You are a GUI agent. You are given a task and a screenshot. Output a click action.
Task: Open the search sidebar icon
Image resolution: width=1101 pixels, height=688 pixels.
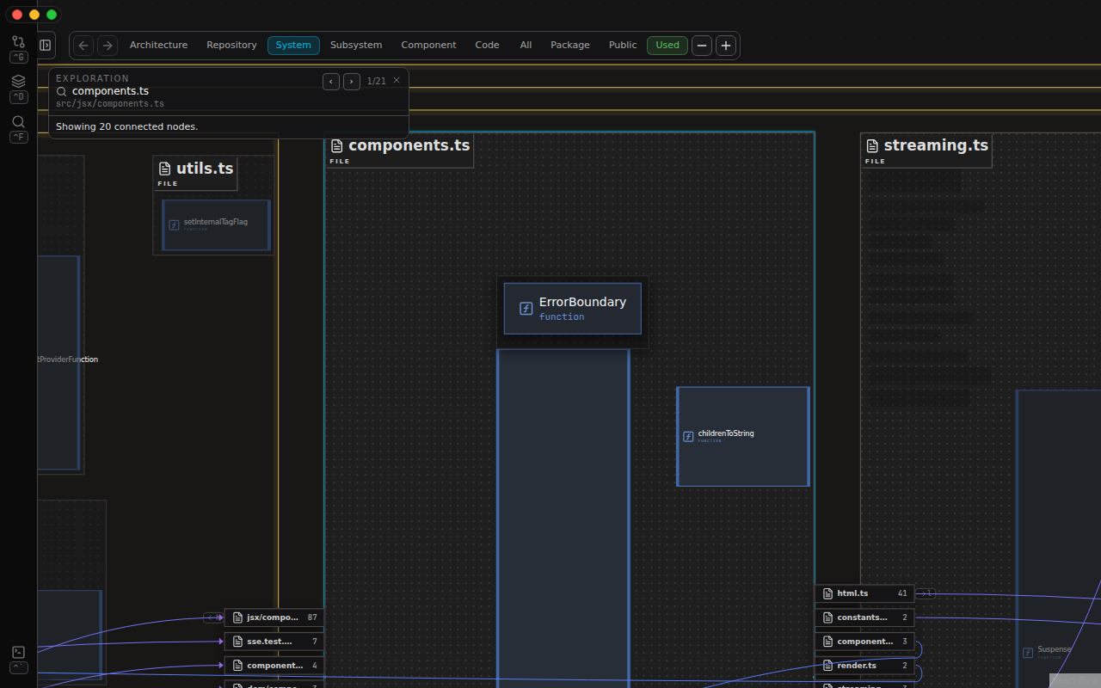18,121
